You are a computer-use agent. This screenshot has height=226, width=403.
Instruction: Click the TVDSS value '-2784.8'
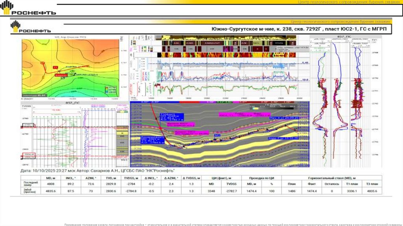[131, 191]
